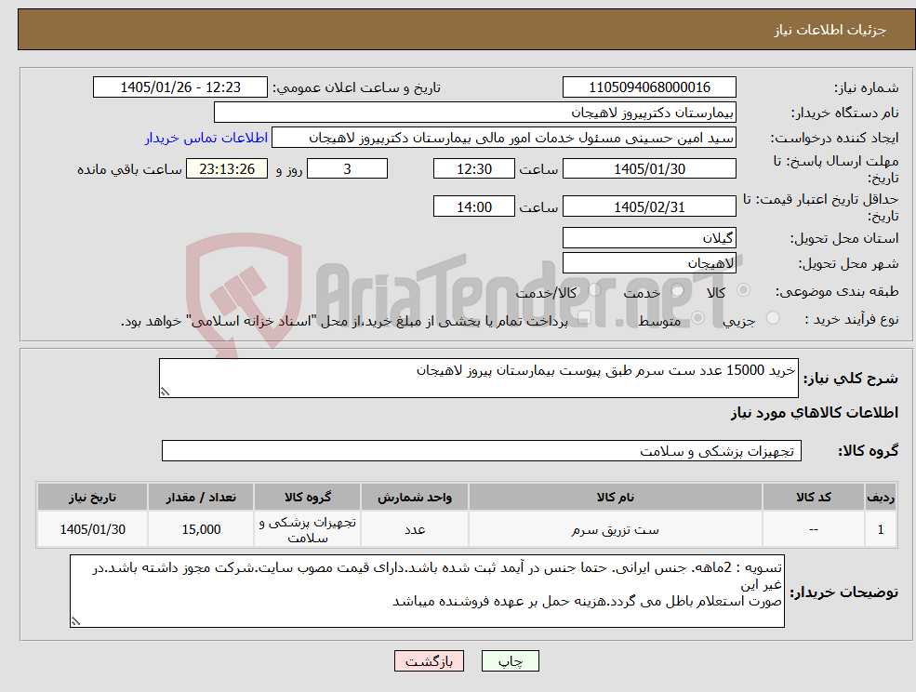This screenshot has width=916, height=692.
Task: Click resize handle of buyer notes area
Action: pos(75,622)
